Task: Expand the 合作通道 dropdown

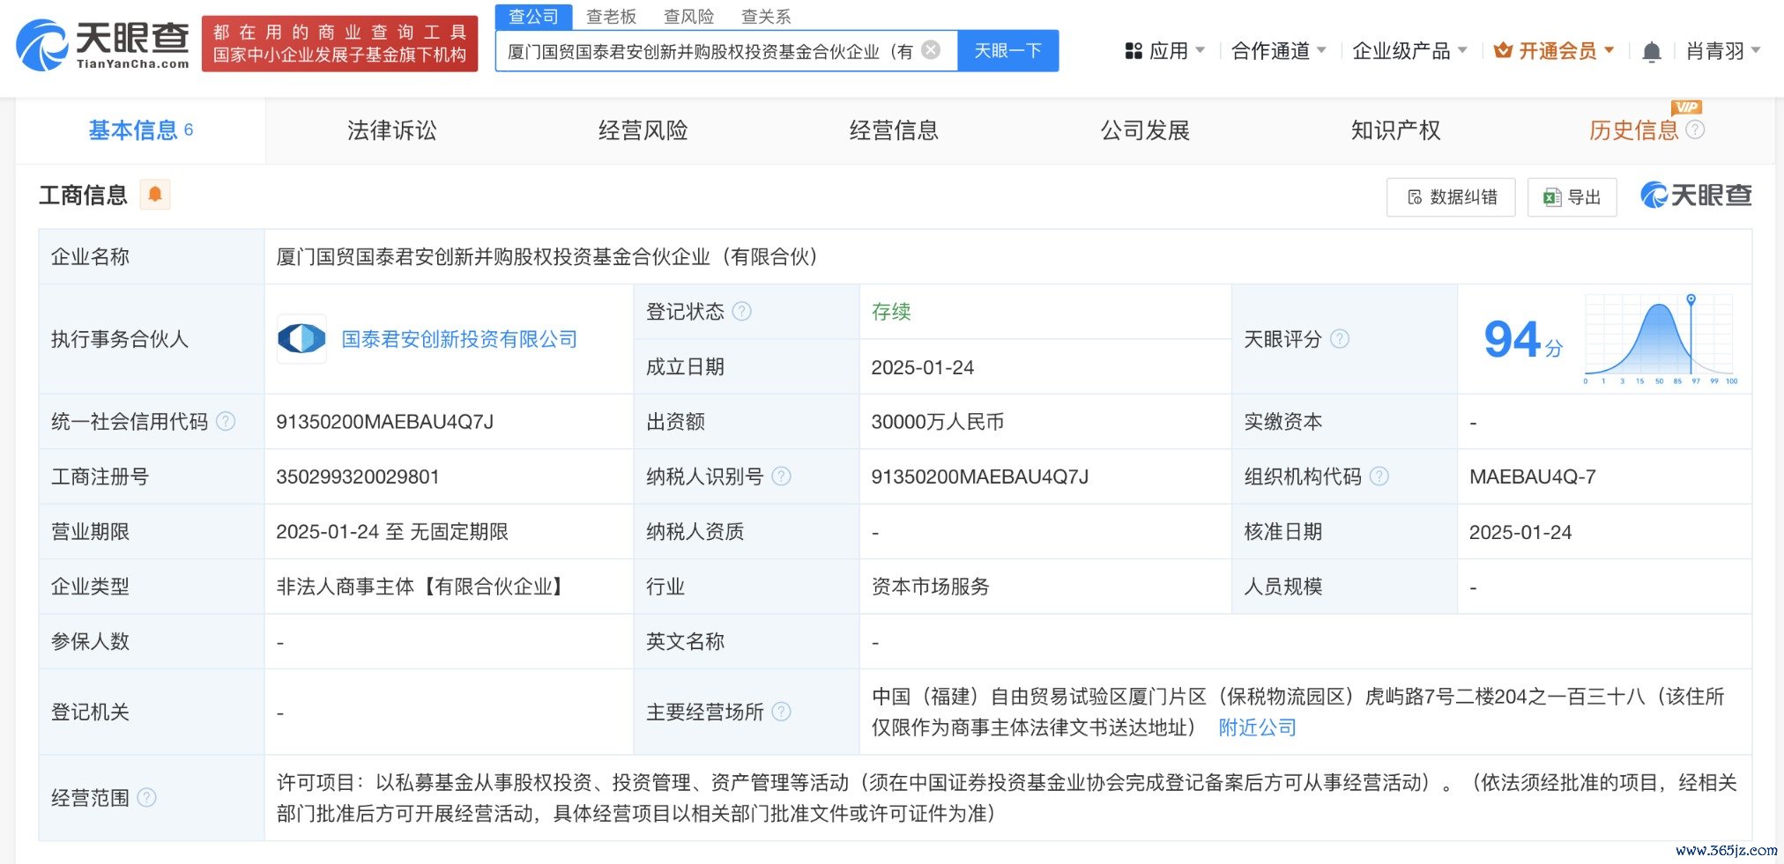Action: tap(1278, 51)
